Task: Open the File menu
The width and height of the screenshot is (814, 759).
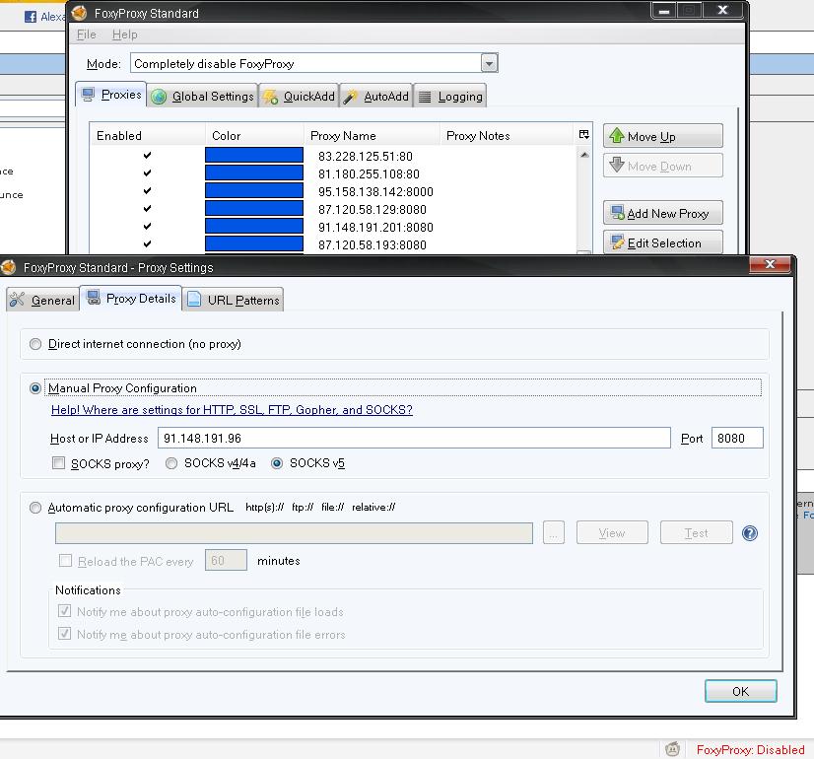Action: click(86, 34)
